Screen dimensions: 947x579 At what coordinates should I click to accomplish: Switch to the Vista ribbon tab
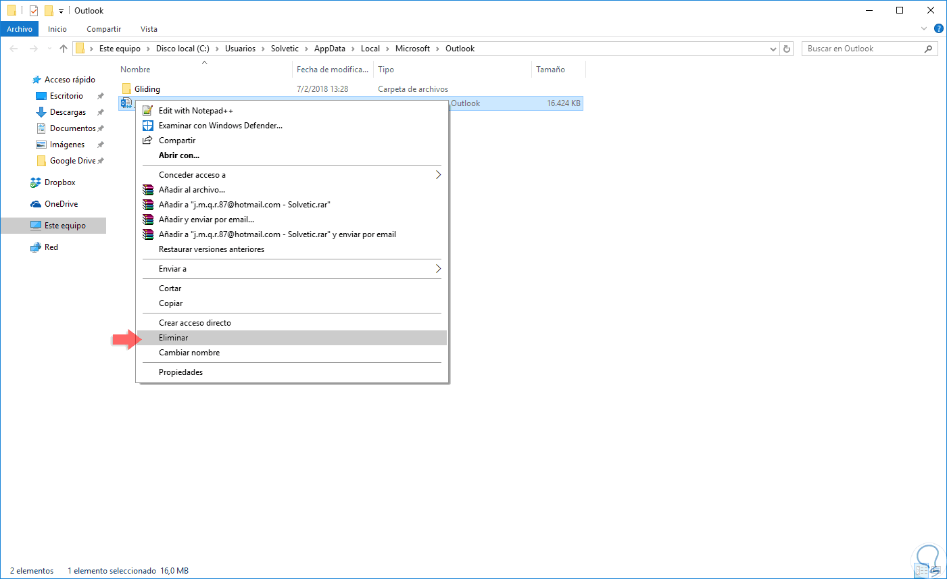[x=149, y=29]
